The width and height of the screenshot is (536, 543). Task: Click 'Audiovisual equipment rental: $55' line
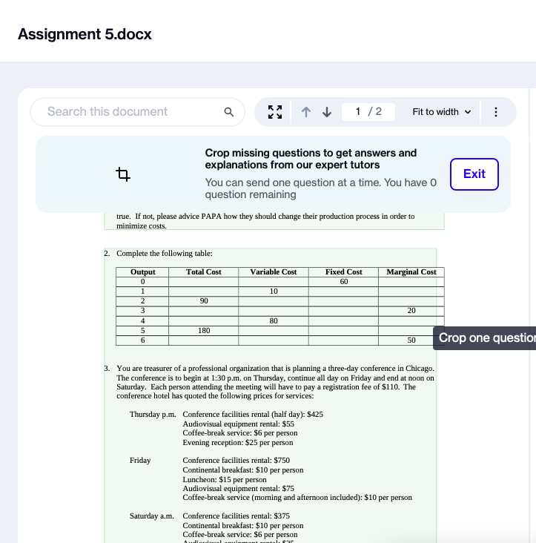pos(239,424)
